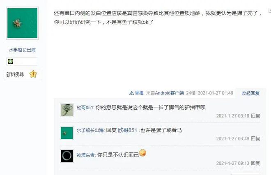Open the green spider avatar of 水手船长出海
This screenshot has width=271, height=175.
tap(22, 23)
